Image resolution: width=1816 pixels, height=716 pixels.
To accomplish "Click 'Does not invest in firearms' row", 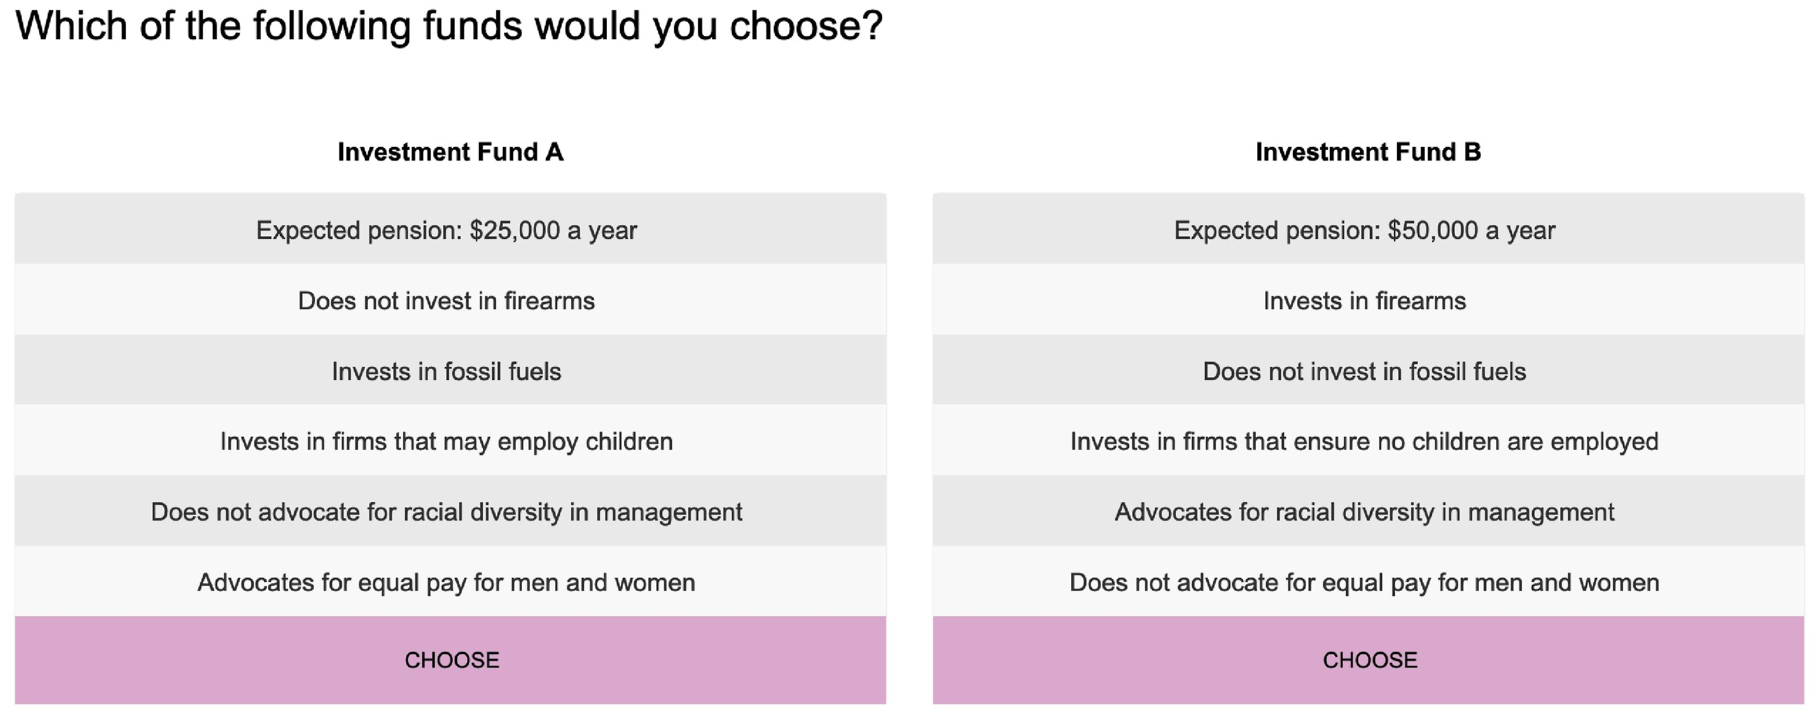I will (x=451, y=299).
